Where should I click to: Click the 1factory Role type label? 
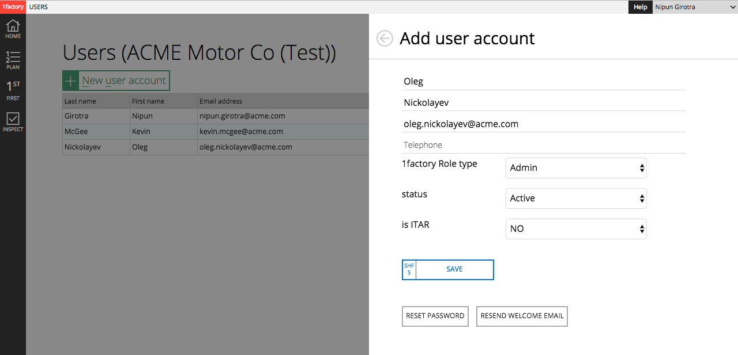click(x=439, y=163)
